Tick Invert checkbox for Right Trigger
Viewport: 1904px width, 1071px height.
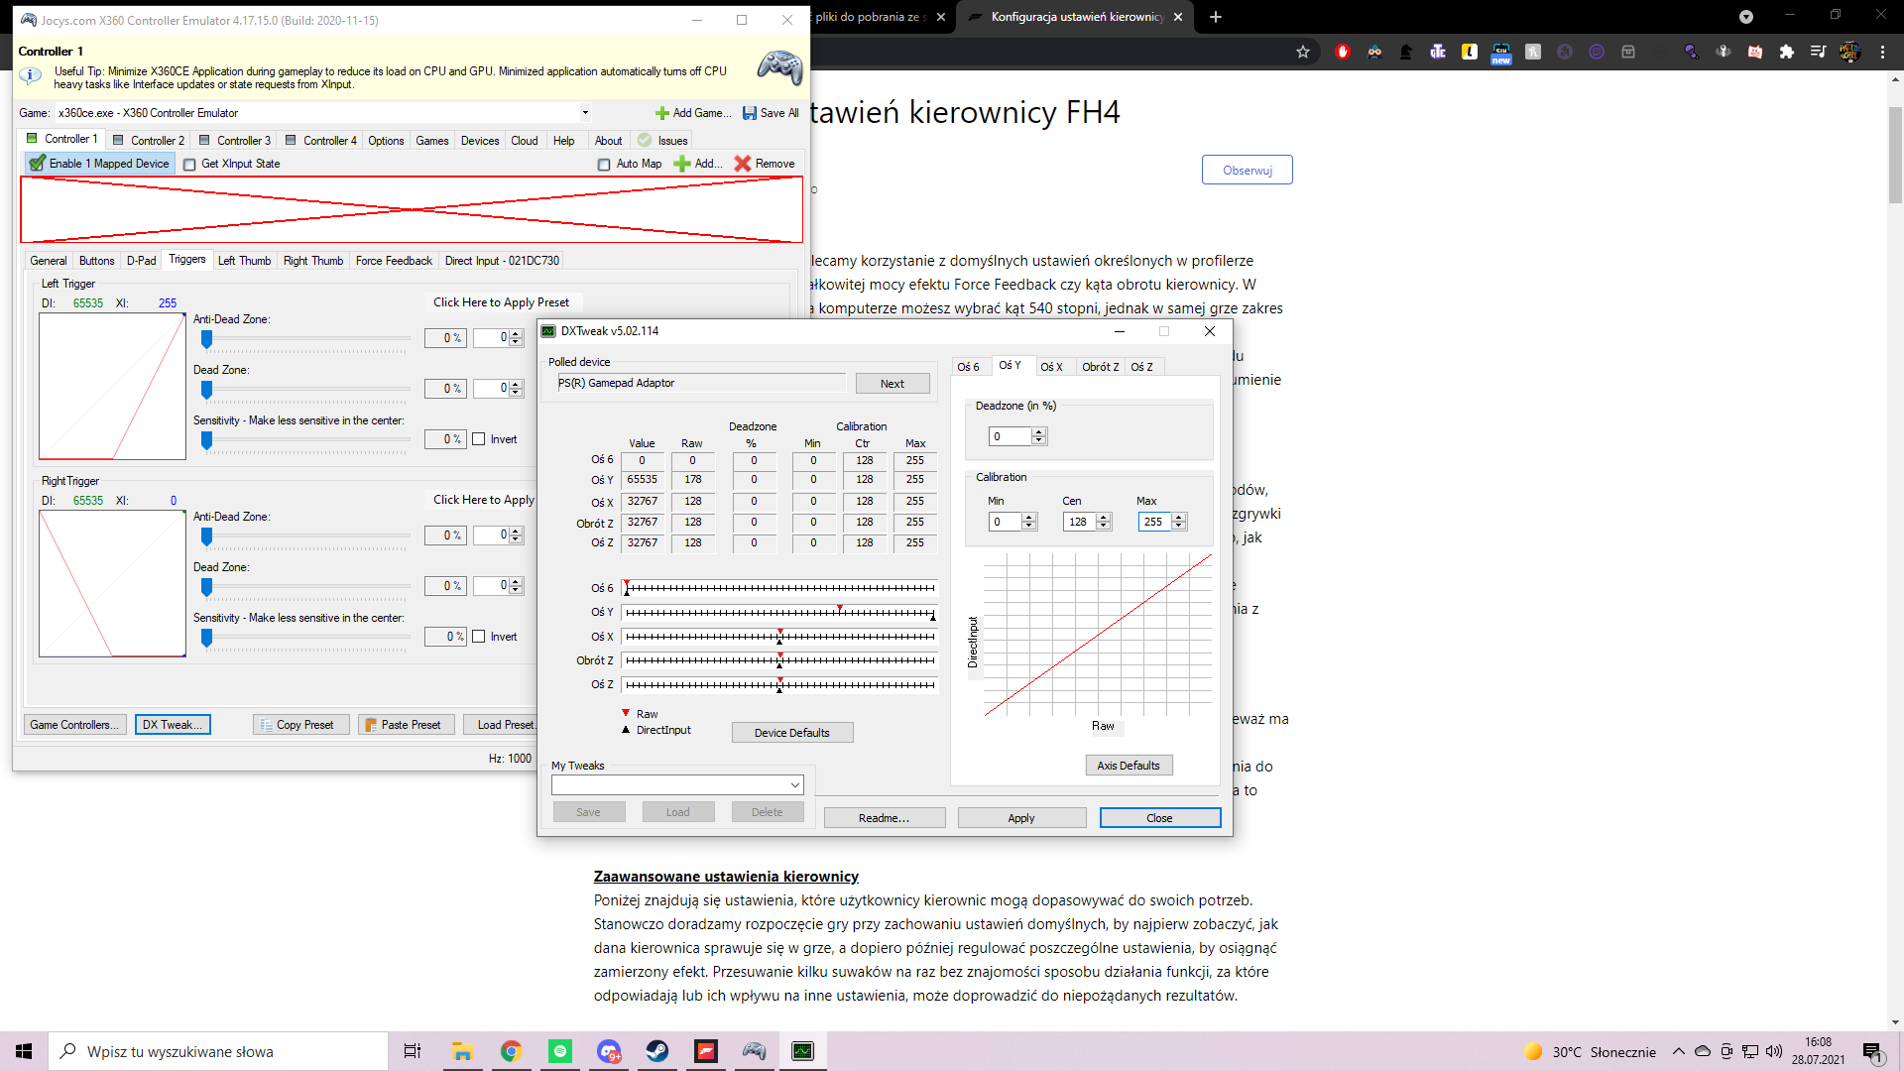pos(479,637)
